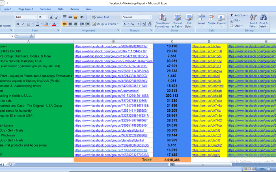Apply the red font color A
276x172 pixels.
[54, 24]
